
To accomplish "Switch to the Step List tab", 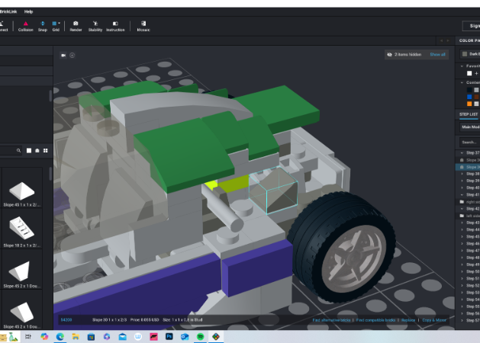I will 468,114.
